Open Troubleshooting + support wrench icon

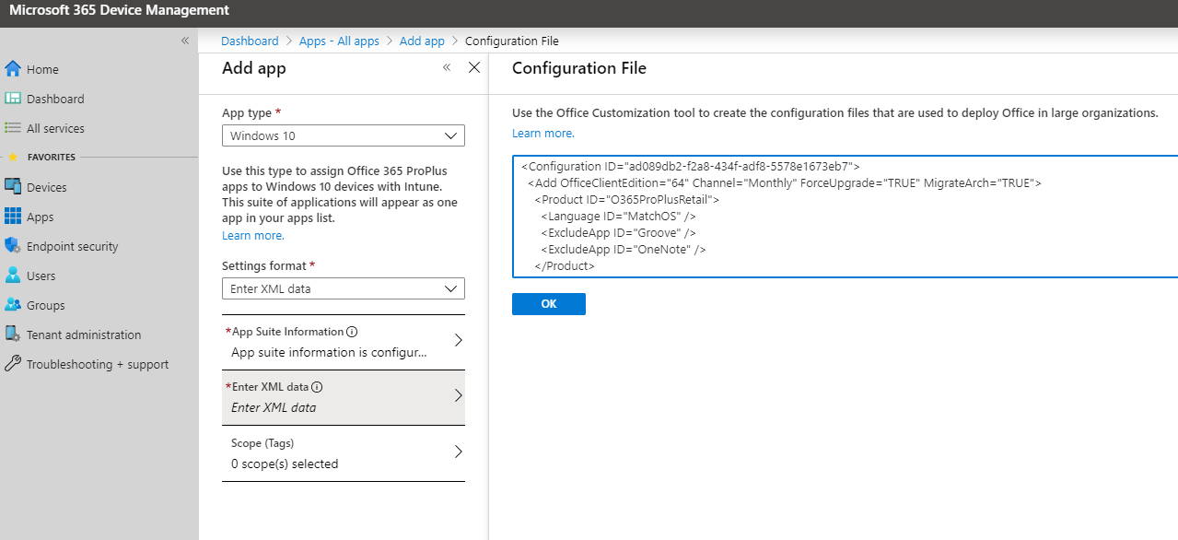pos(13,364)
